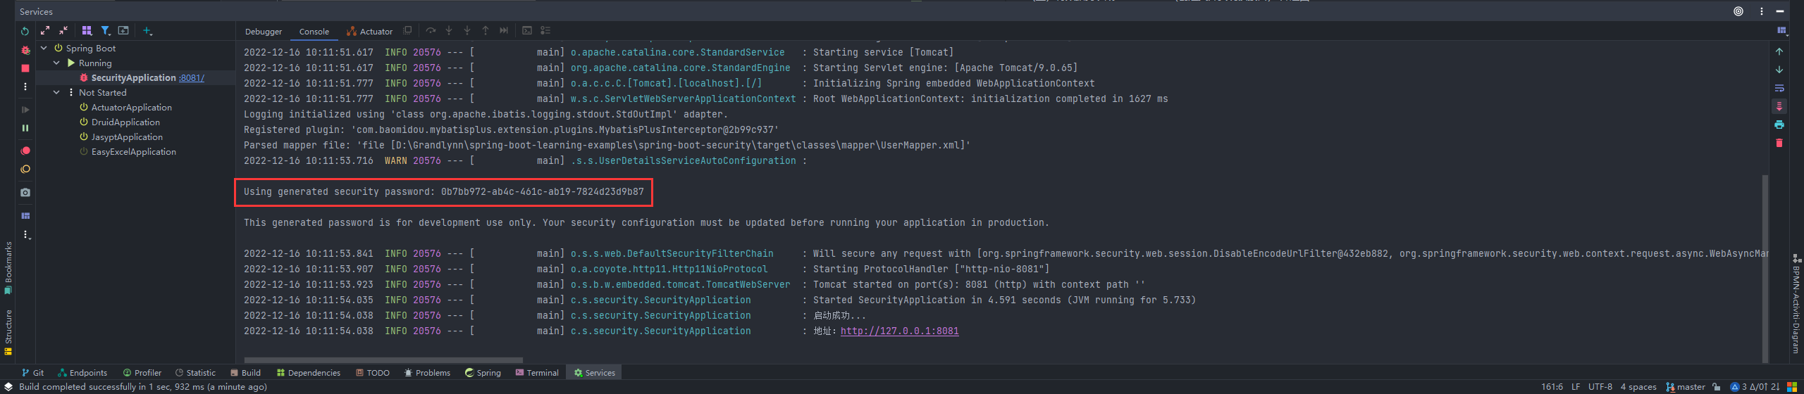This screenshot has width=1804, height=394.
Task: Clear the console with the trash icon
Action: pos(1779,143)
